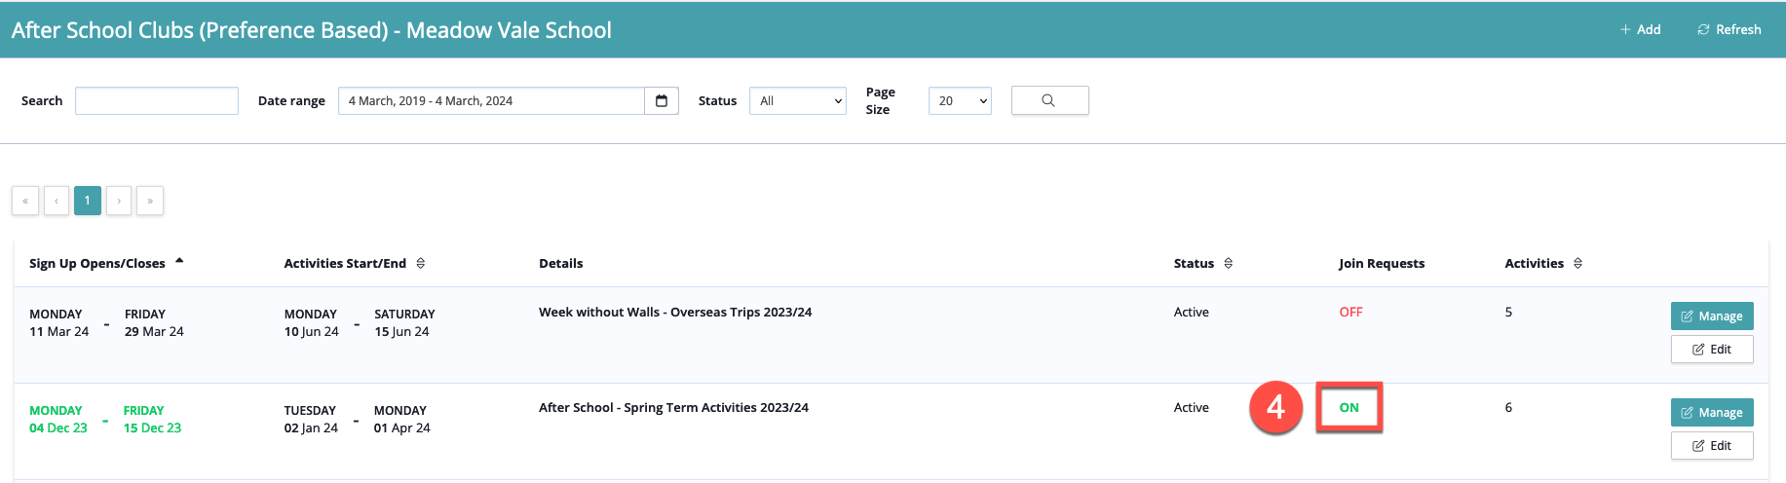Open the Status filter dropdown
Screen dimensions: 1786x483
click(x=797, y=101)
